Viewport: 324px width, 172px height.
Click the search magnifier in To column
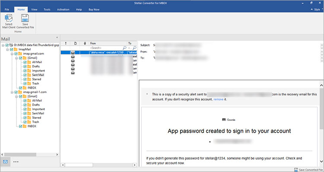tap(134, 48)
